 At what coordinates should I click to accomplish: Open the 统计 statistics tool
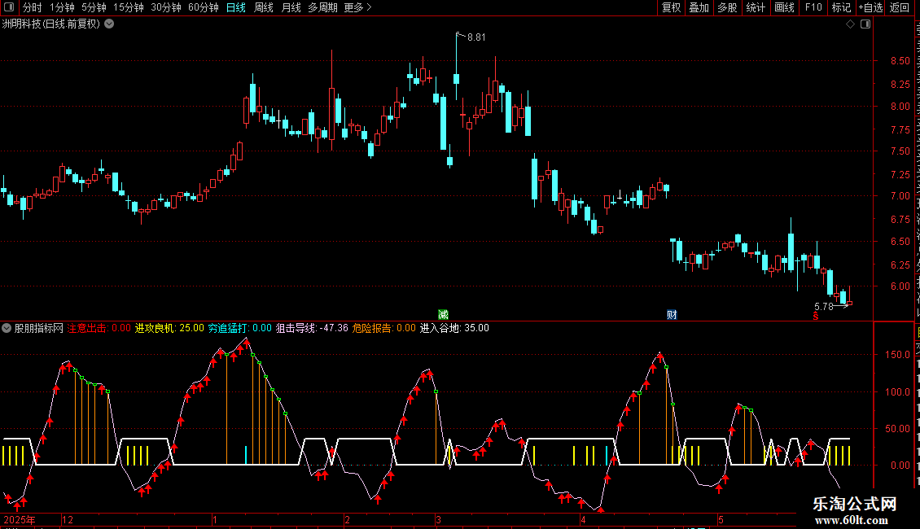tap(756, 7)
